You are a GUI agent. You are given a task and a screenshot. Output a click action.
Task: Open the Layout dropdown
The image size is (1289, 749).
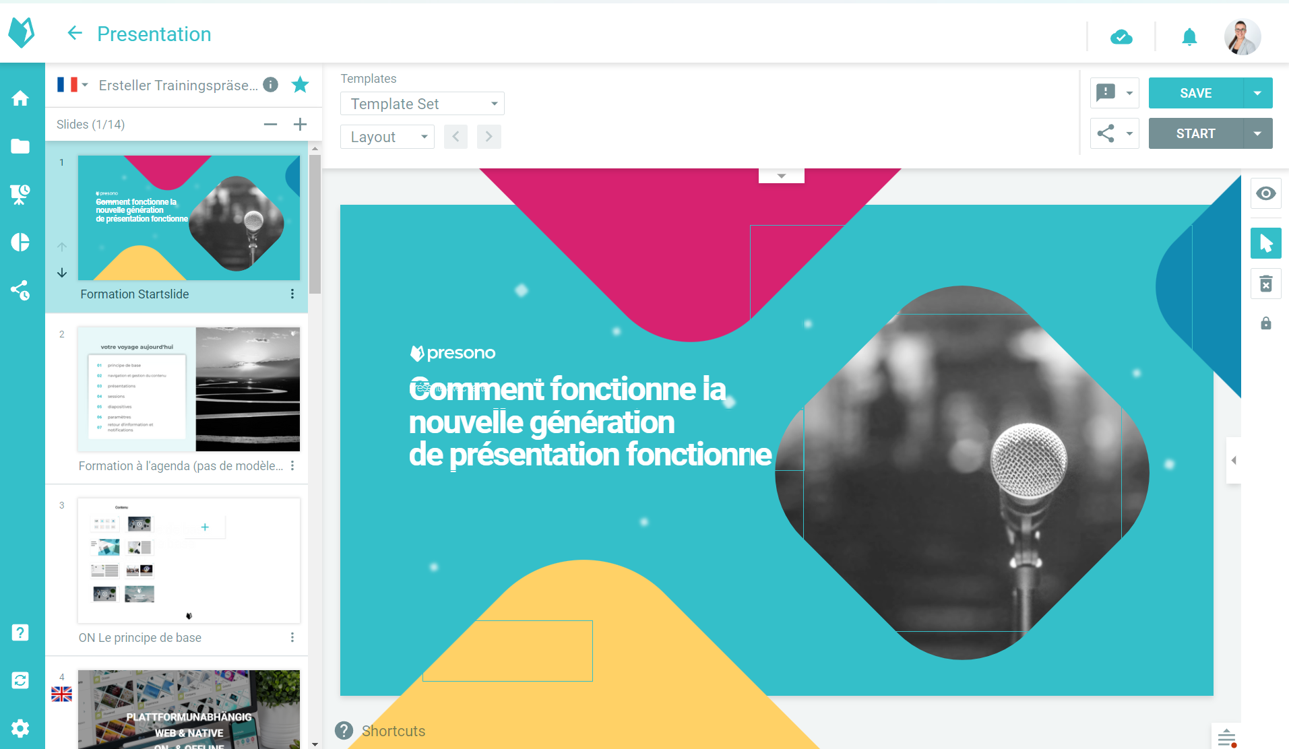(x=387, y=137)
